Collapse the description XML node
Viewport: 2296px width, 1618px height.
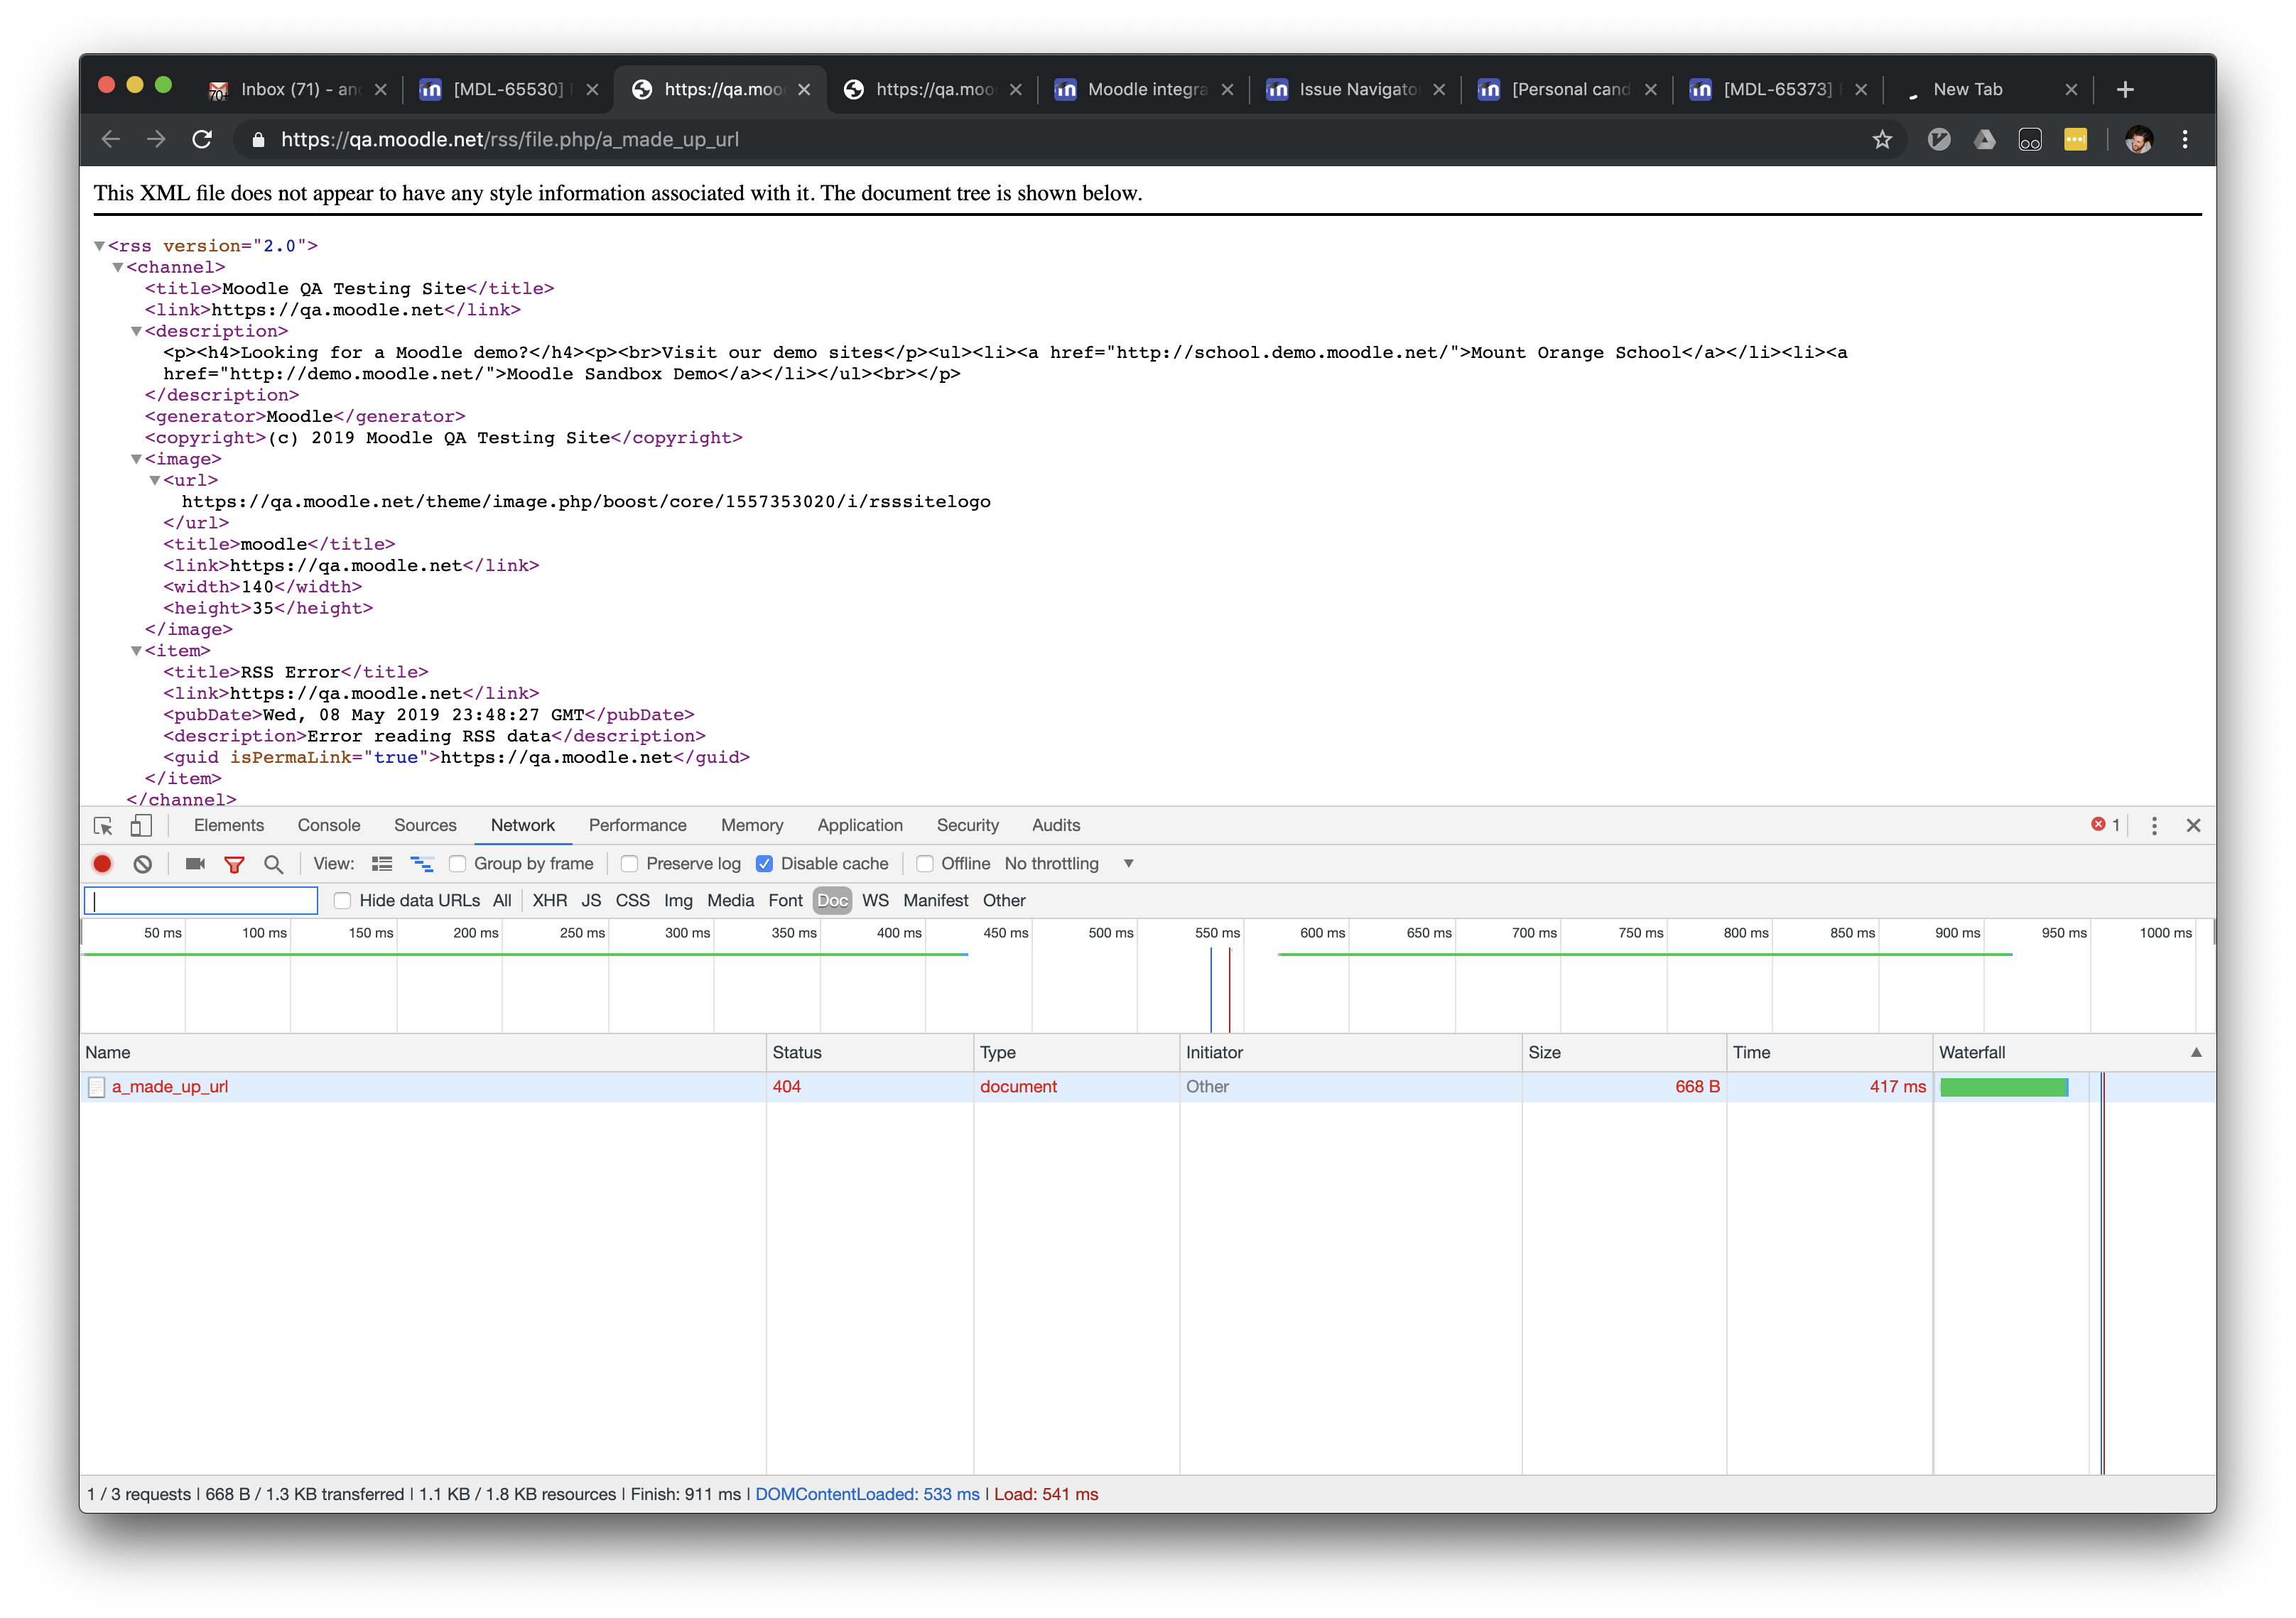(x=136, y=331)
